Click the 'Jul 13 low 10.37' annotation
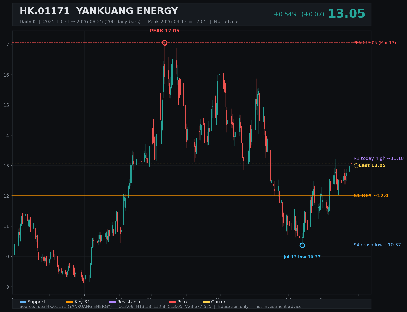Image resolution: width=407 pixels, height=312 pixels. pyautogui.click(x=302, y=257)
